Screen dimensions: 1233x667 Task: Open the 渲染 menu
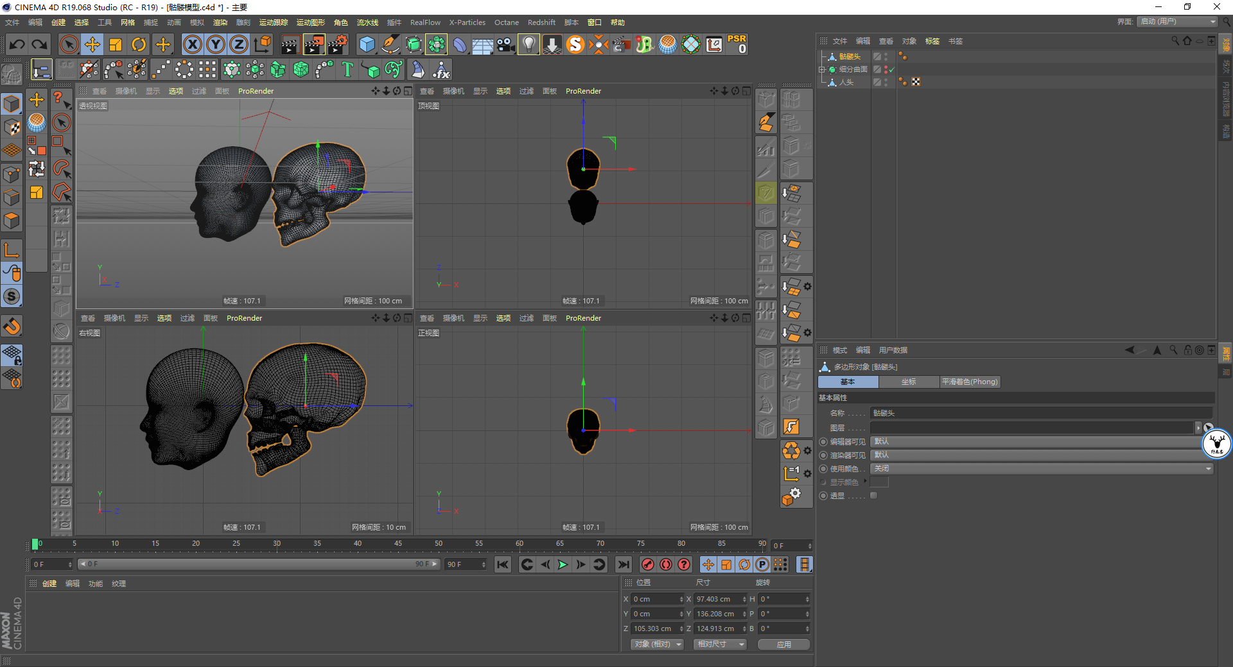pos(220,22)
